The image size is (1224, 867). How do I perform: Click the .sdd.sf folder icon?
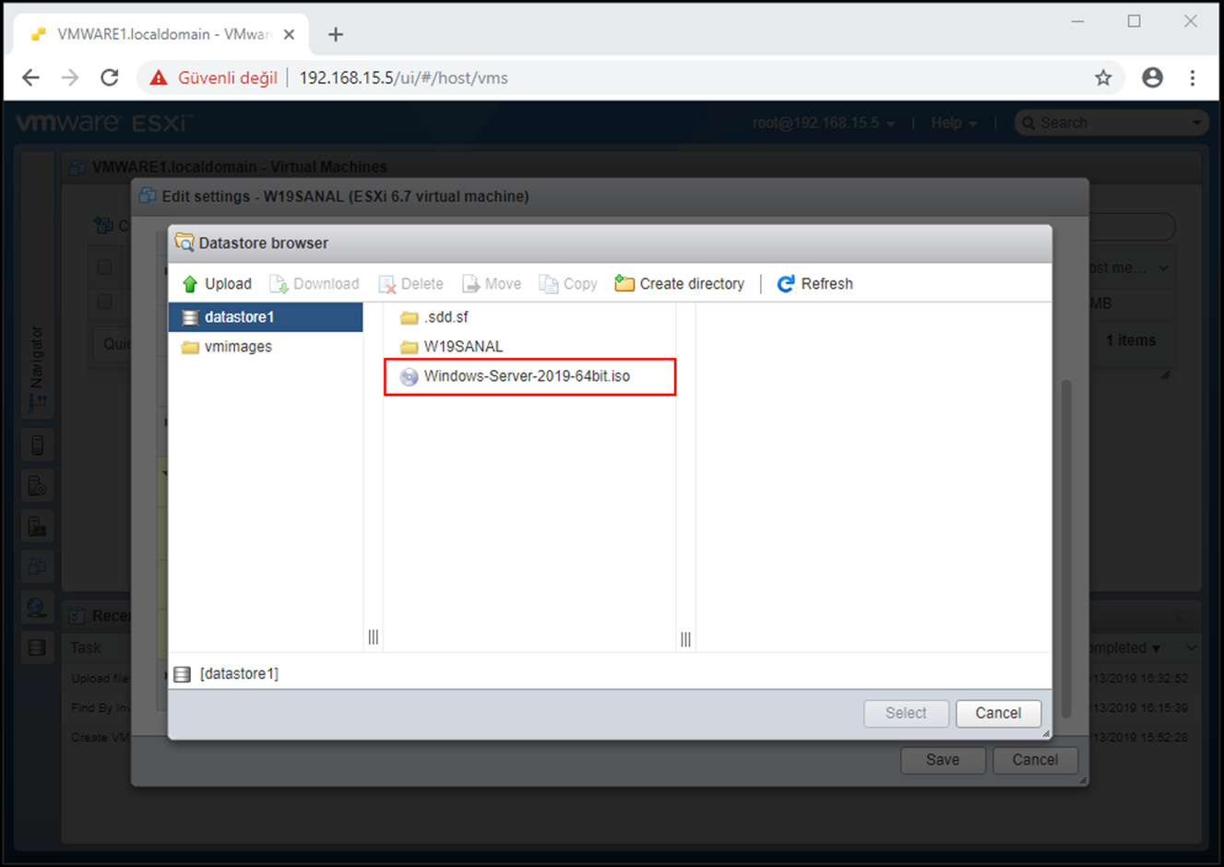click(x=409, y=317)
